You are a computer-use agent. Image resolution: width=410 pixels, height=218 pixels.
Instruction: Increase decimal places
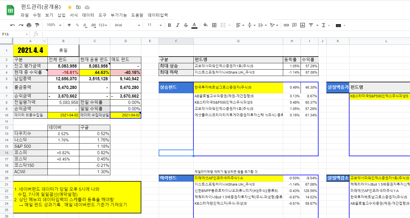pos(93,25)
